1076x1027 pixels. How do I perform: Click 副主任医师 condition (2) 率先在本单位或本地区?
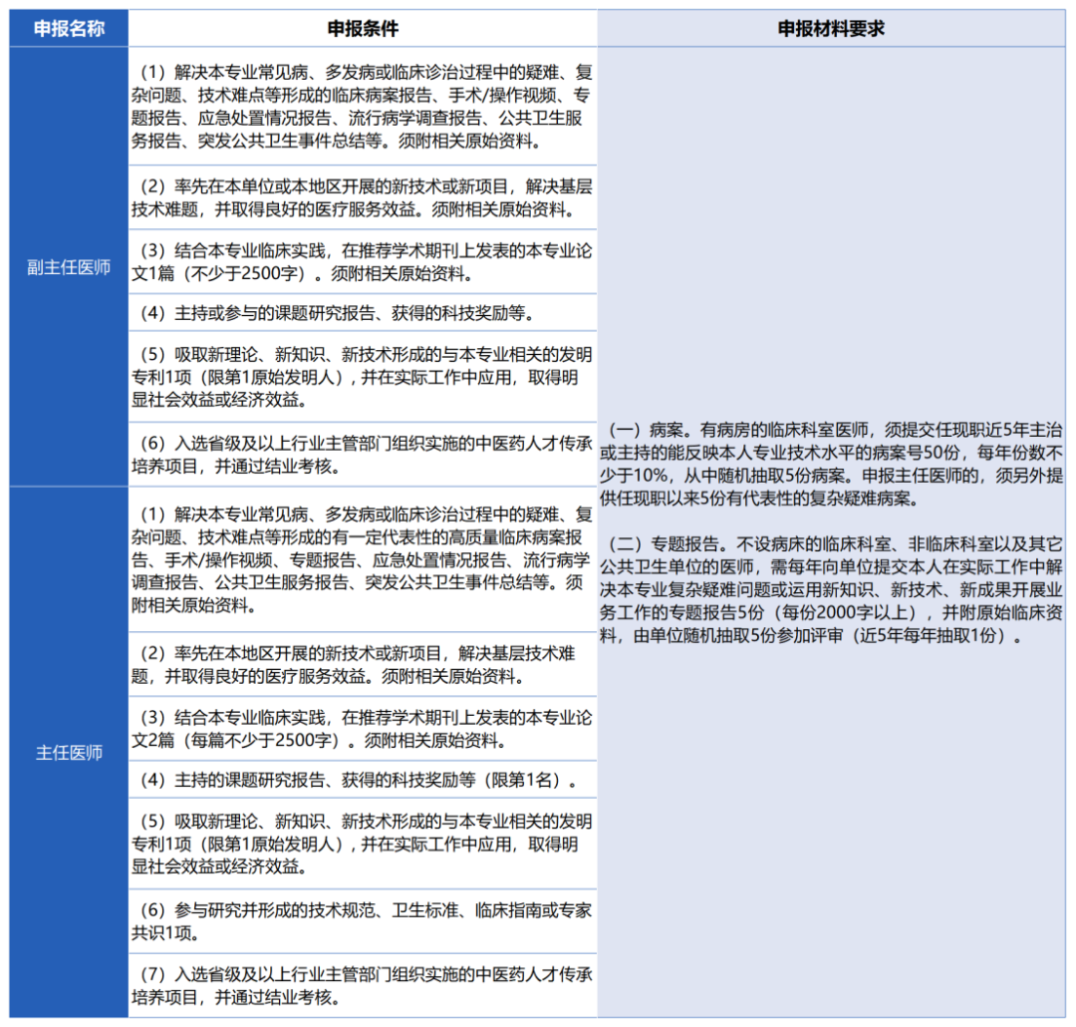(x=363, y=197)
